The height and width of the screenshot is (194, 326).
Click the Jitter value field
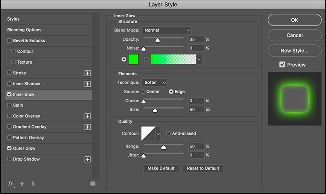pyautogui.click(x=196, y=155)
